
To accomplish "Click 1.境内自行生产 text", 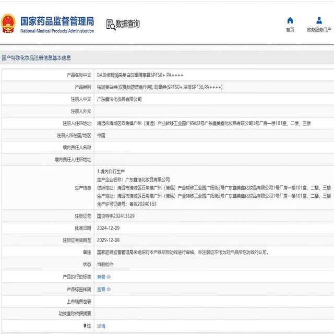I will [x=111, y=172].
